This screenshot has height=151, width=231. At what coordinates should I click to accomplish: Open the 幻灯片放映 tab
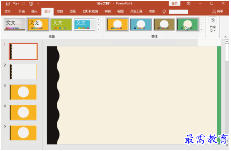(x=90, y=11)
